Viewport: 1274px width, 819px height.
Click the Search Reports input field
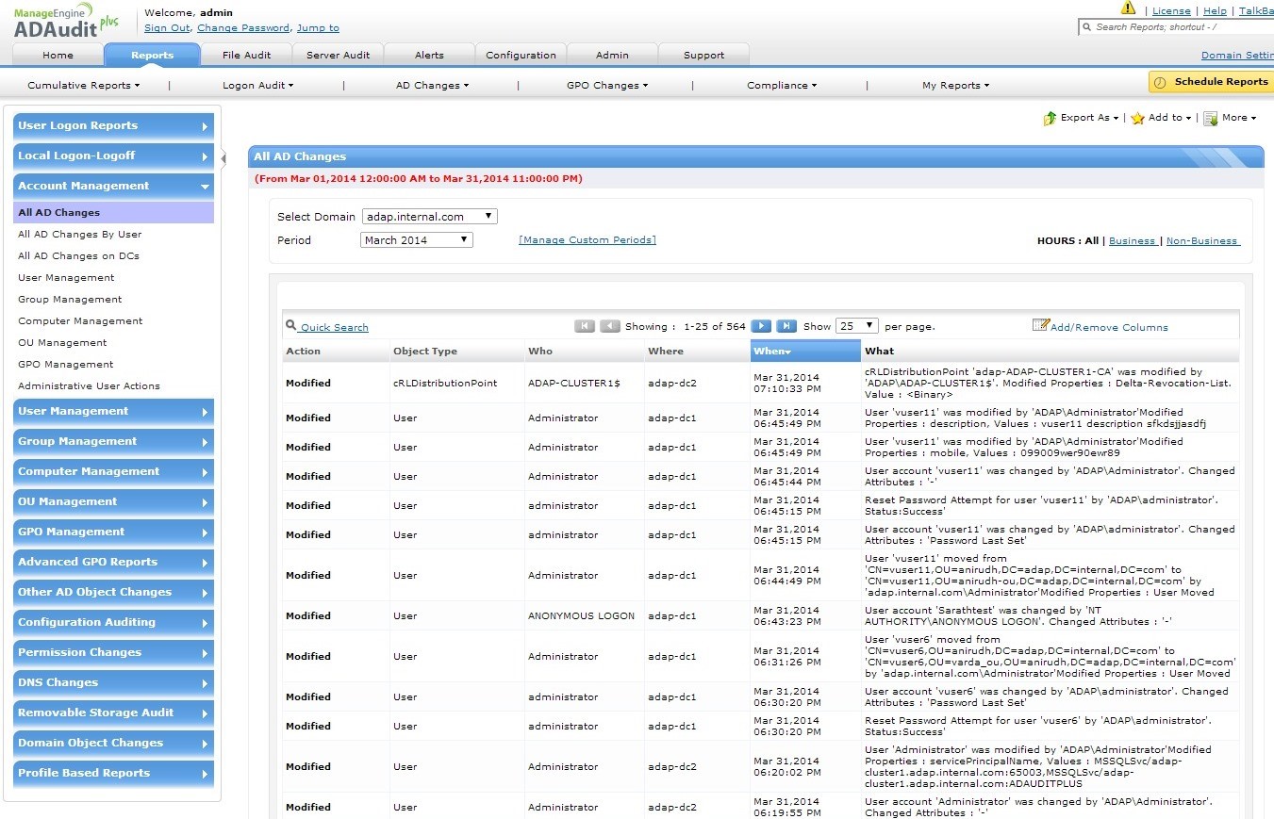tap(1179, 27)
